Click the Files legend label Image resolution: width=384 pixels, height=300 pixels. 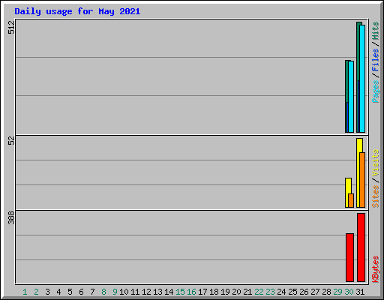pyautogui.click(x=375, y=60)
